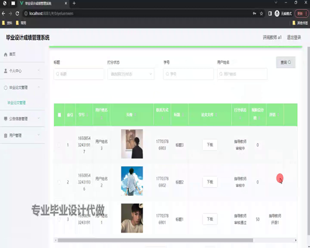Go back with browser back arrow

pyautogui.click(x=4, y=14)
